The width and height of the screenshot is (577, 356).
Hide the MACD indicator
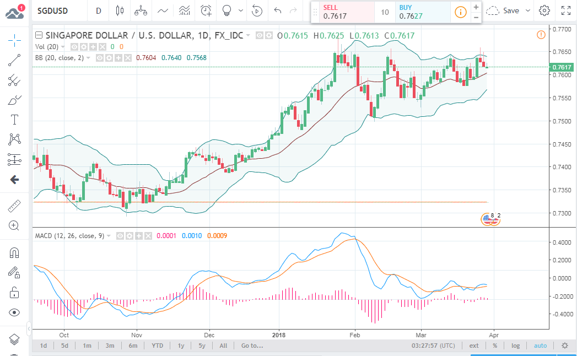pyautogui.click(x=120, y=236)
